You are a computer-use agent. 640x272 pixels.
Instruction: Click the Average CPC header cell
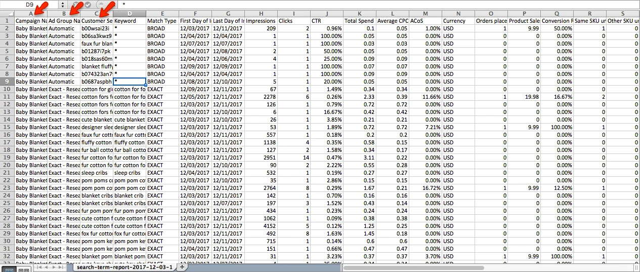(x=393, y=21)
